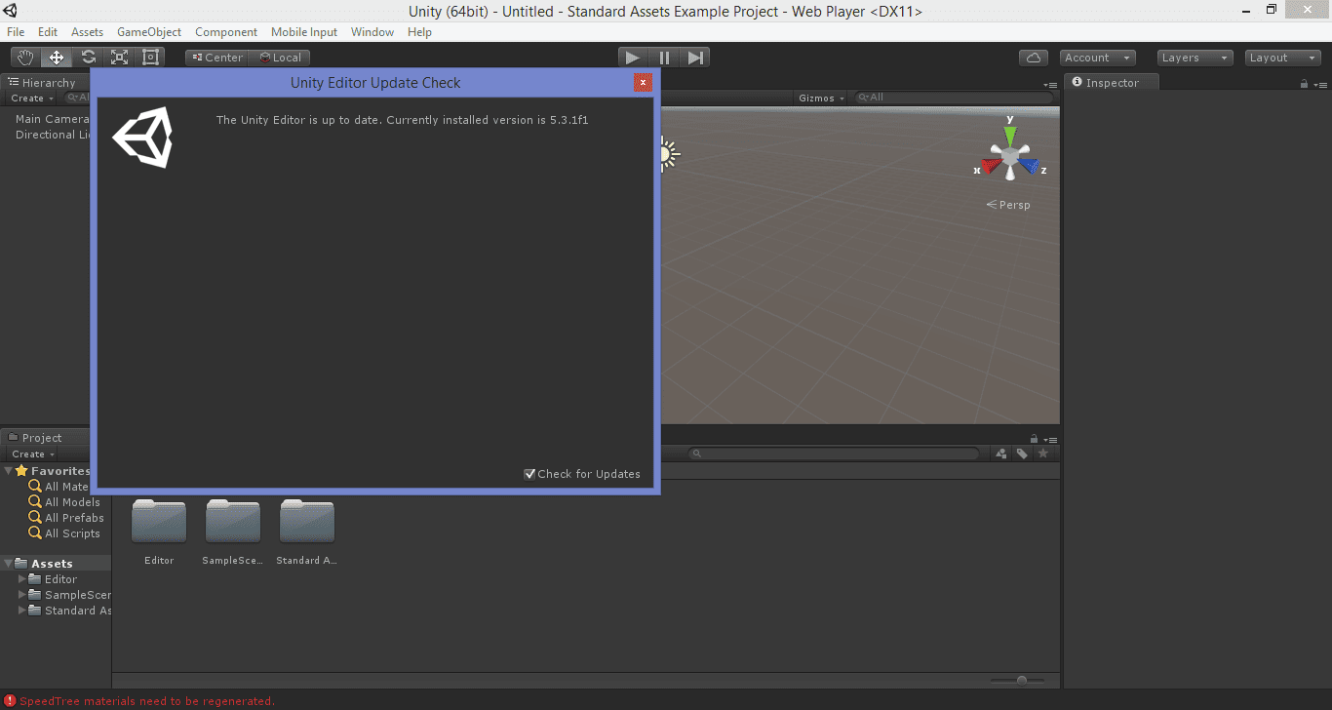The width and height of the screenshot is (1332, 710).
Task: Open the Layout dropdown
Action: pyautogui.click(x=1283, y=58)
